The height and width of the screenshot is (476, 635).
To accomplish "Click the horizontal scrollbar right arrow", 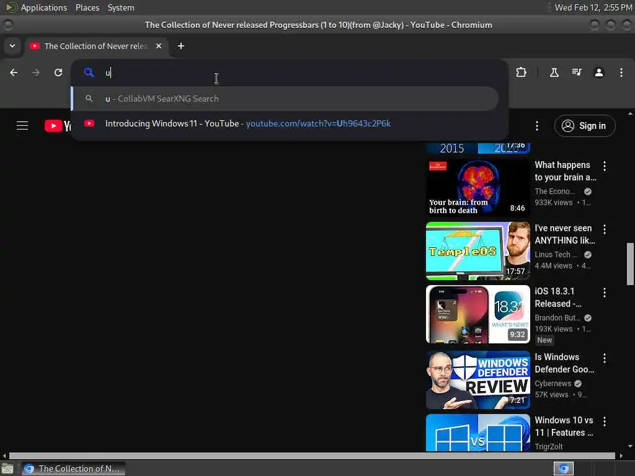I will click(x=621, y=456).
